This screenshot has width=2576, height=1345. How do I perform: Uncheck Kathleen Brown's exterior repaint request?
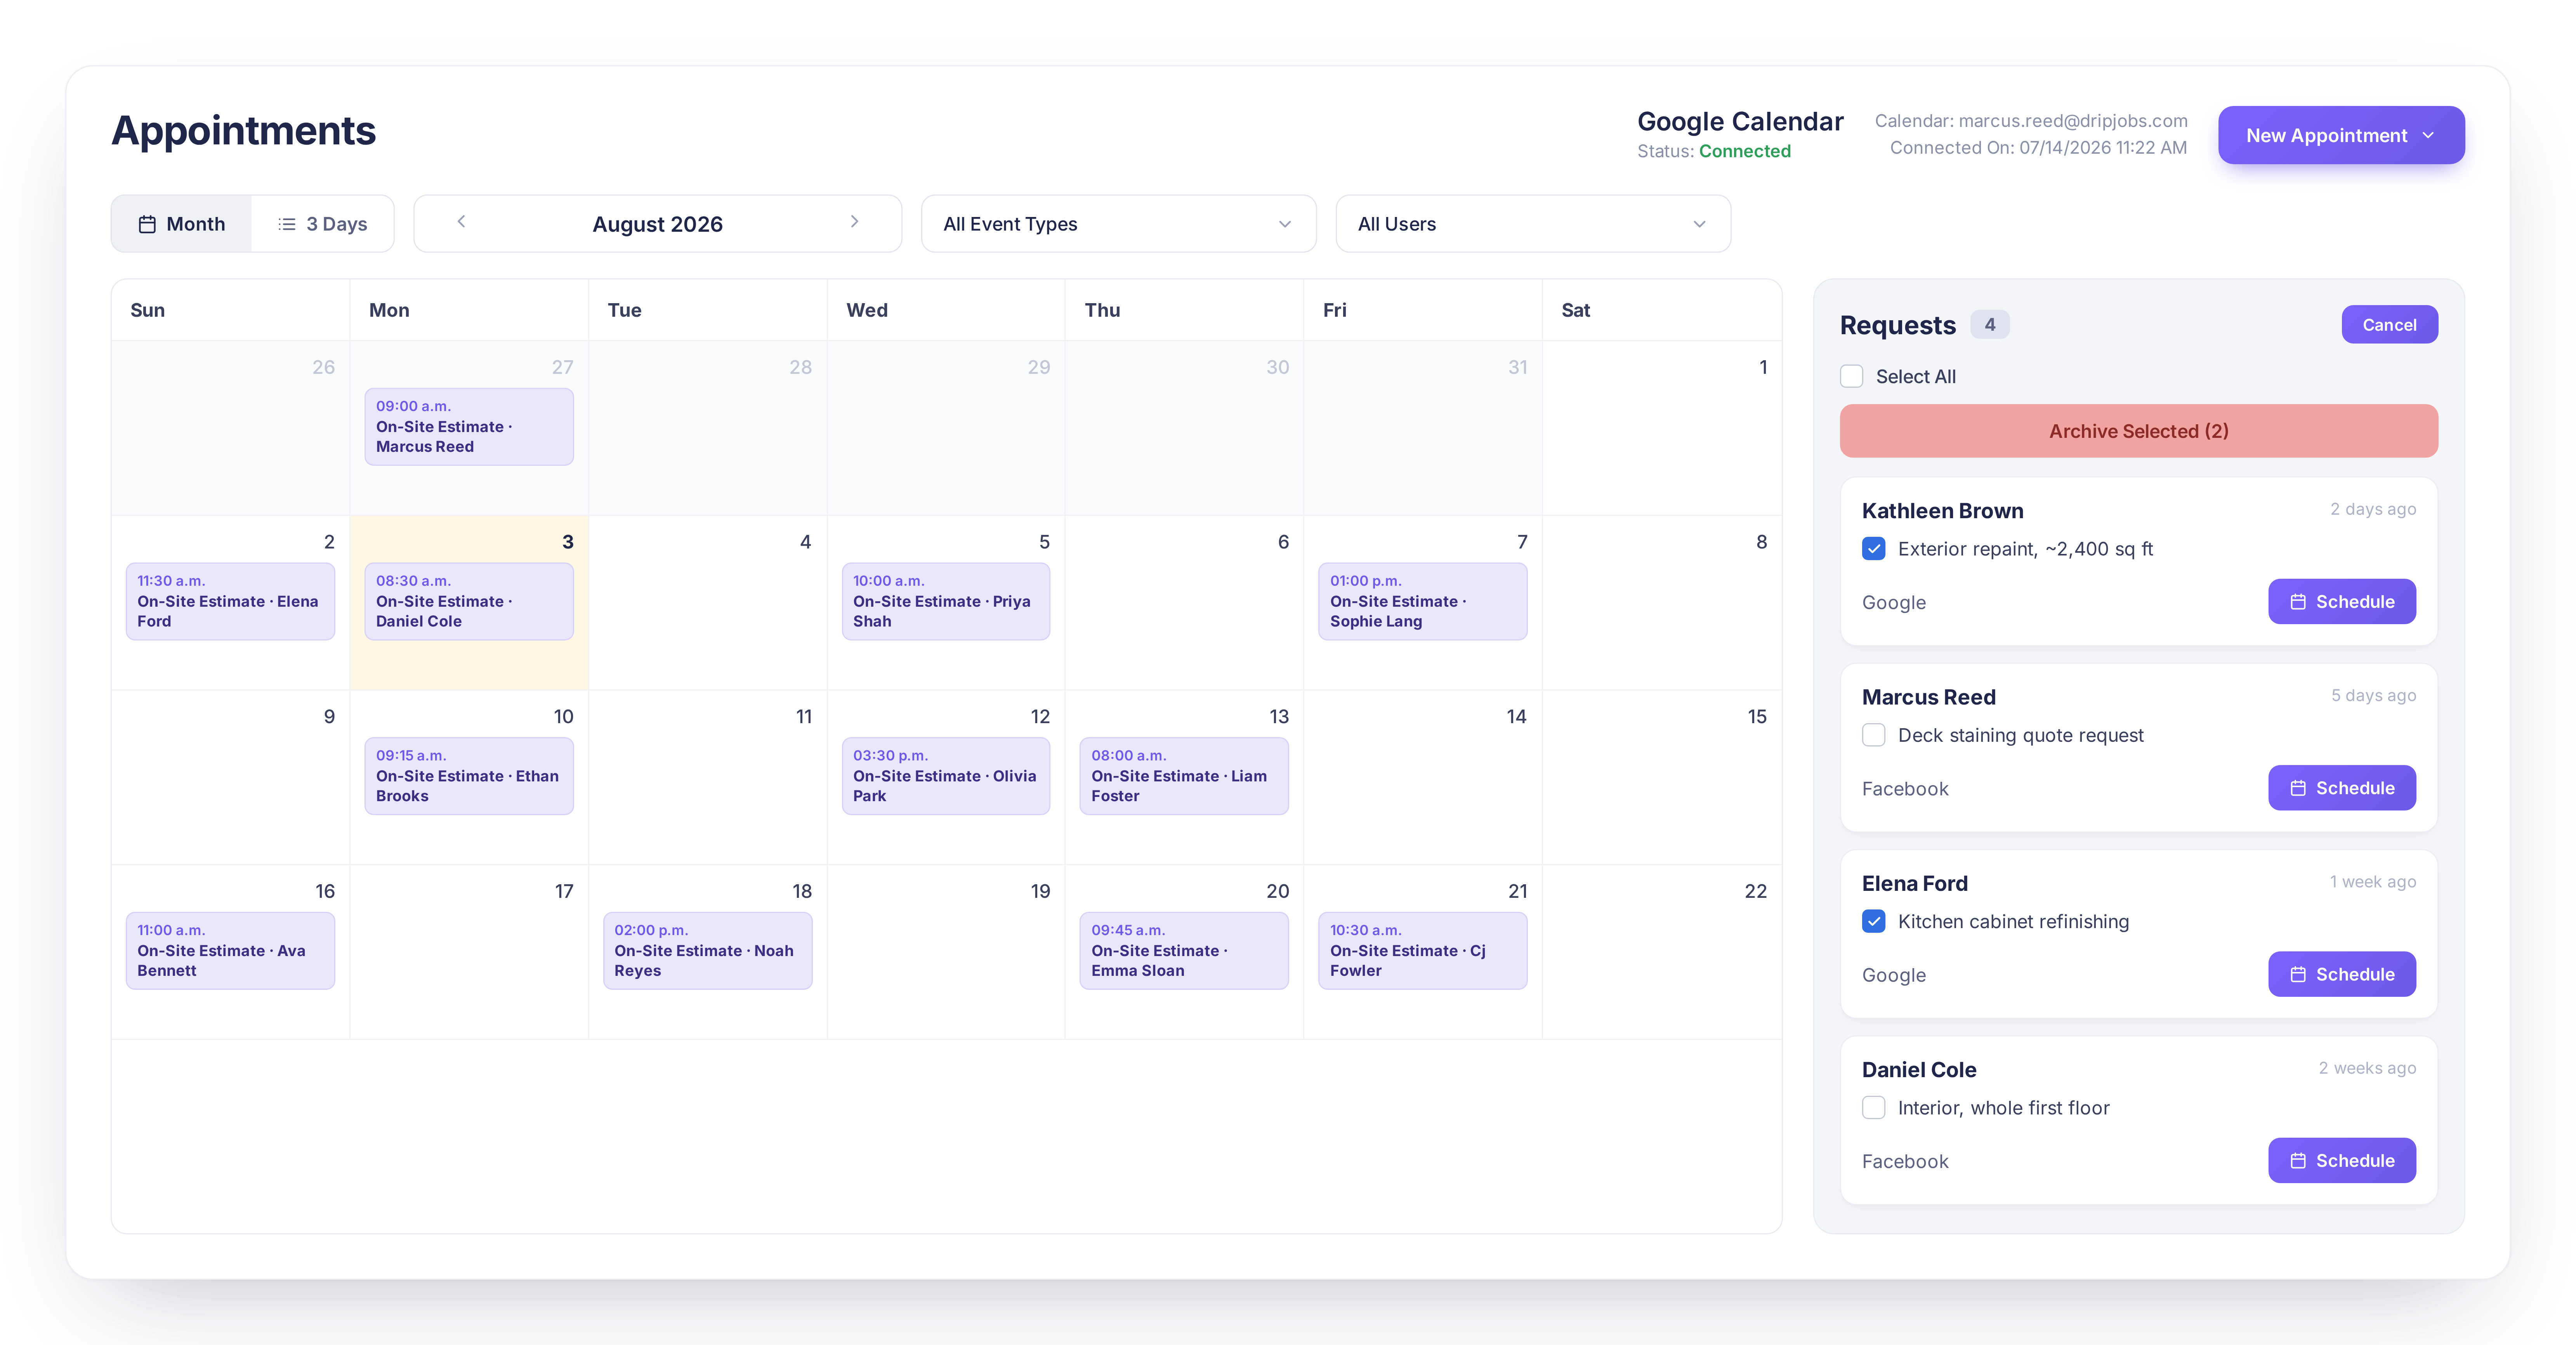coord(1874,549)
